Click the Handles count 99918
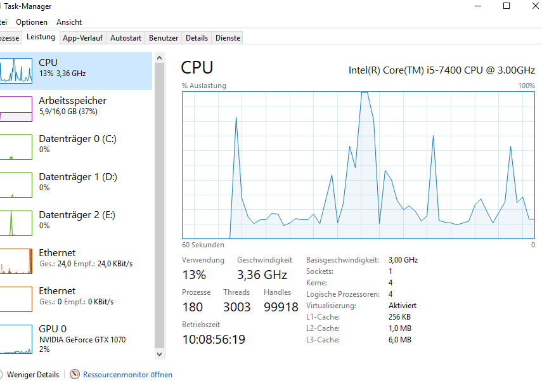Viewport: 542px width, 383px height. 281,307
